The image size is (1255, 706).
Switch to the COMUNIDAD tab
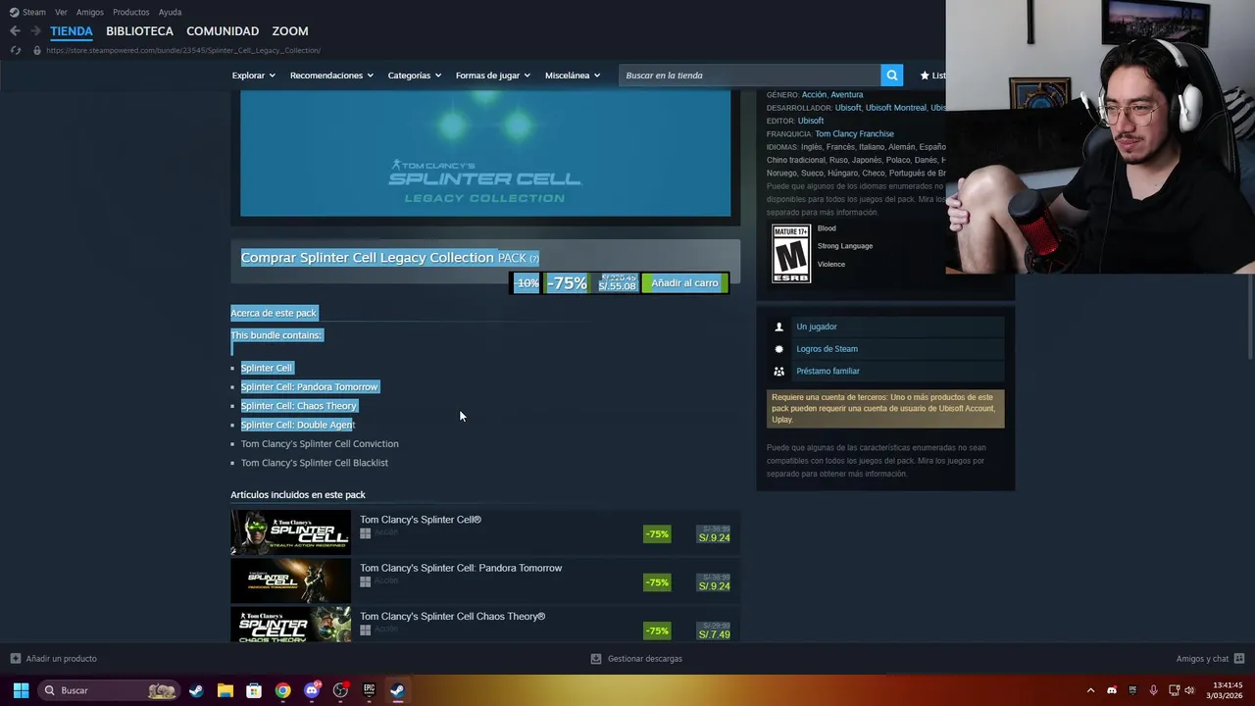coord(223,31)
